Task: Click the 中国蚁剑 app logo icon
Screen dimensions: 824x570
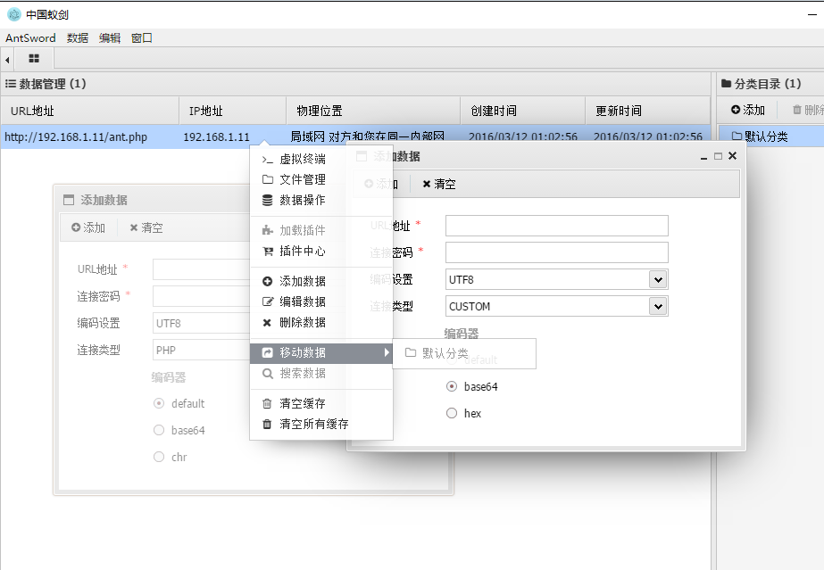Action: click(x=13, y=14)
